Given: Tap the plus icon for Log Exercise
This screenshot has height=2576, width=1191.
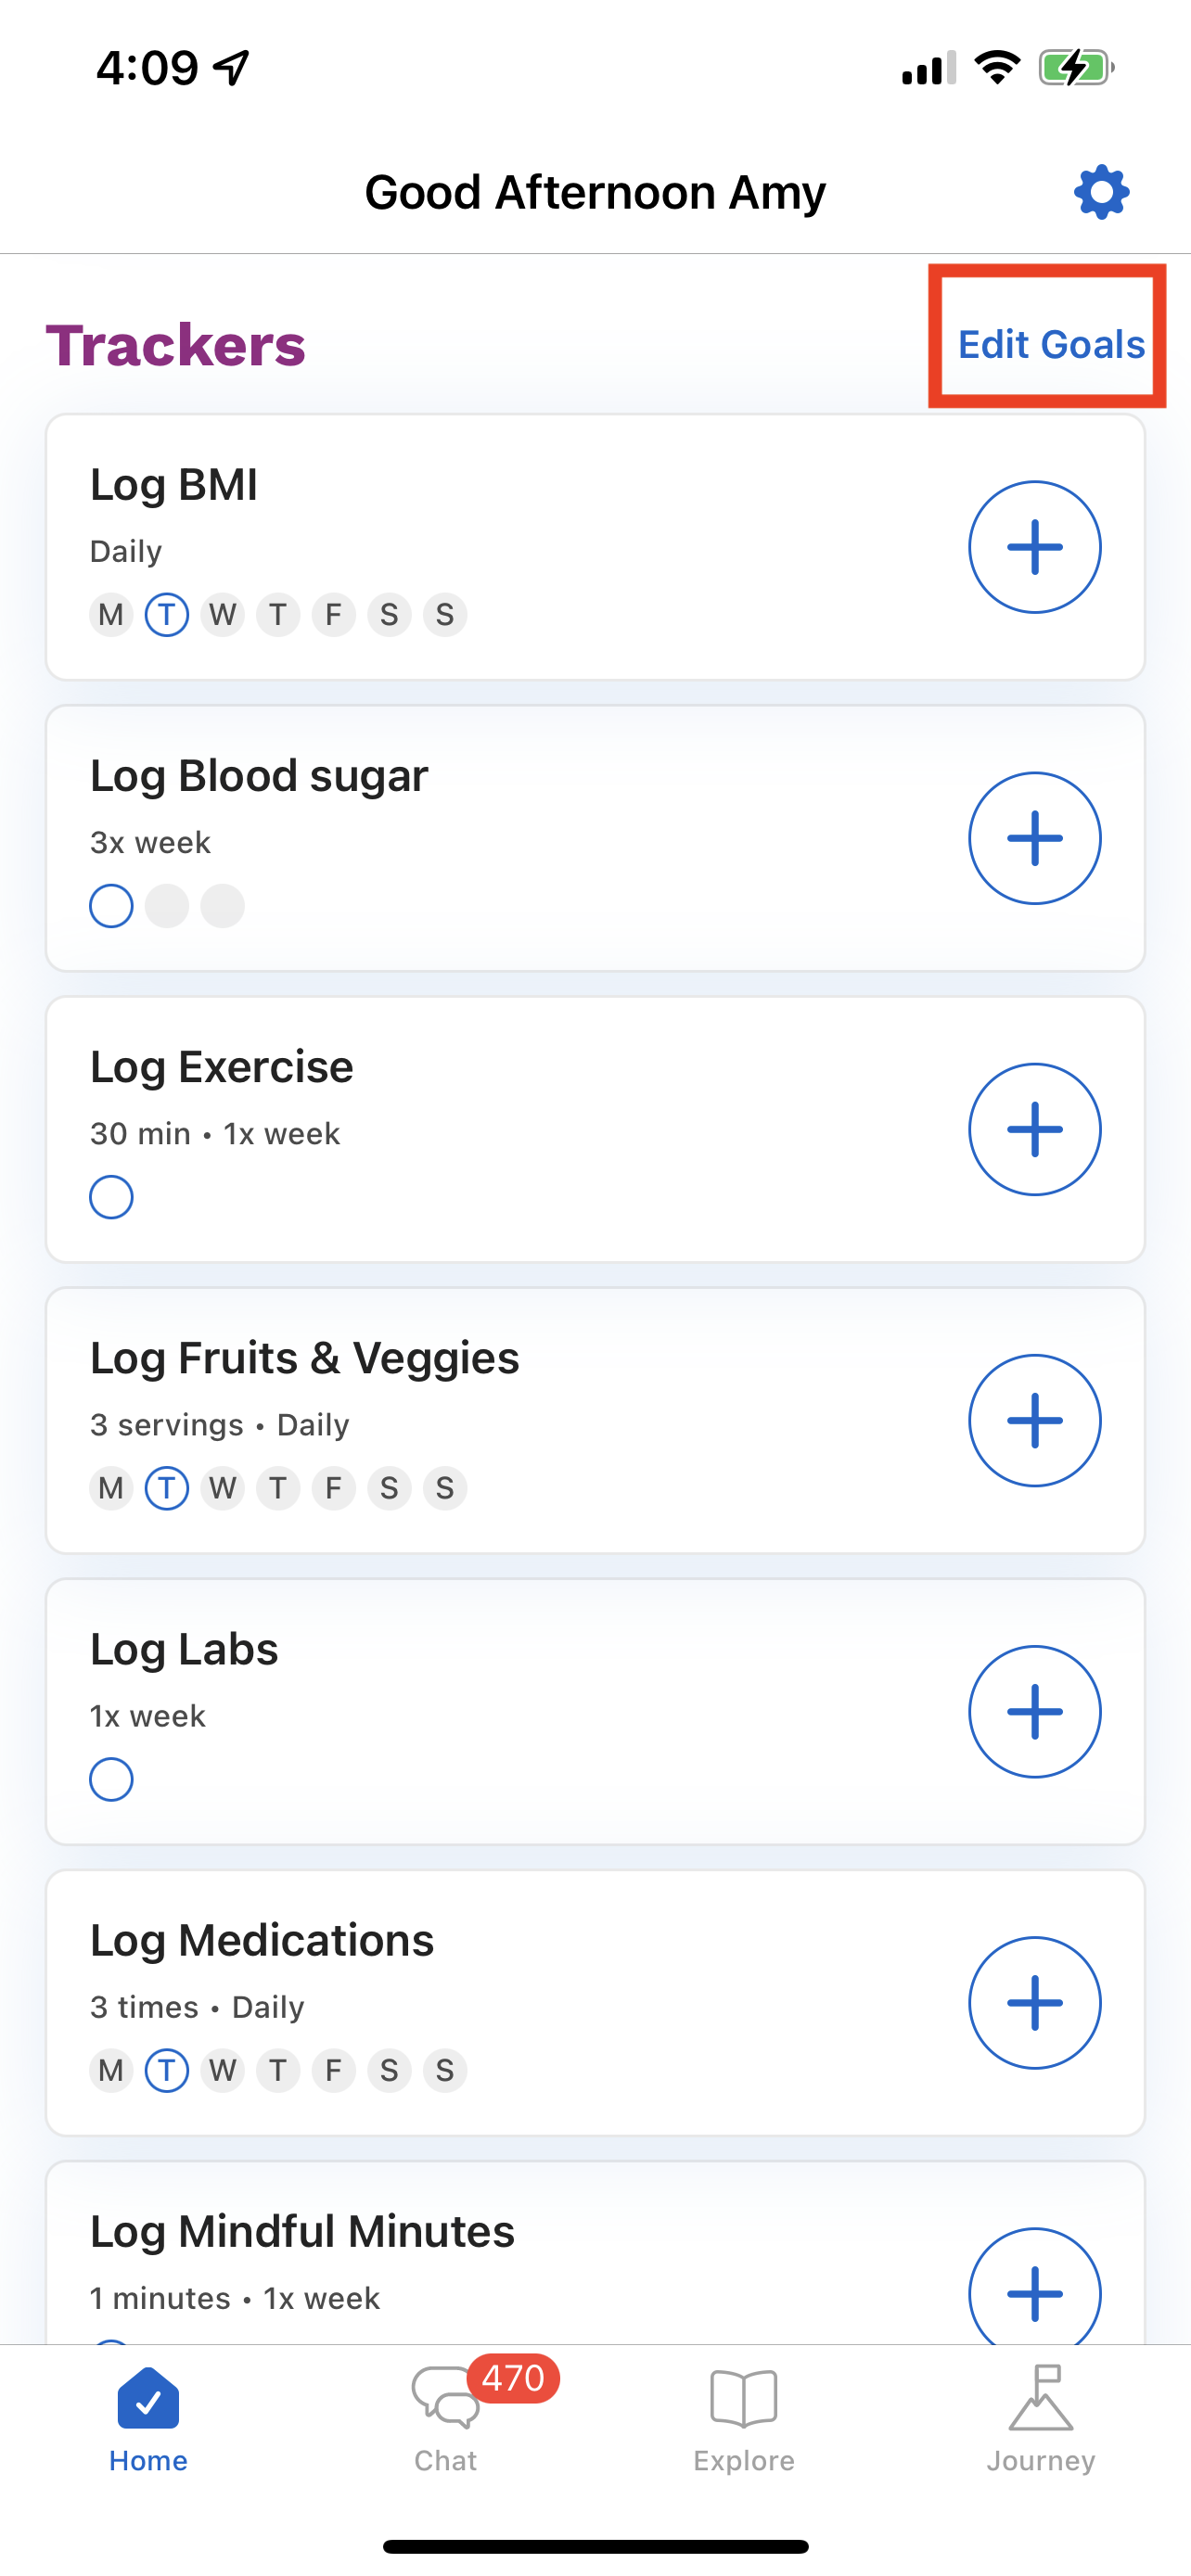Looking at the screenshot, I should 1034,1129.
